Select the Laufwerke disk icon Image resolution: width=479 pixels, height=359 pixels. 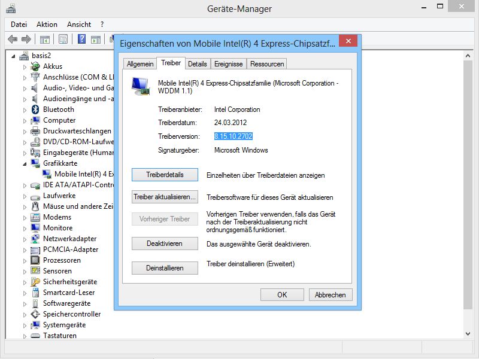[x=35, y=196]
